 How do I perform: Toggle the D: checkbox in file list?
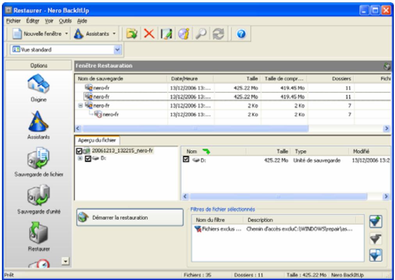[186, 159]
